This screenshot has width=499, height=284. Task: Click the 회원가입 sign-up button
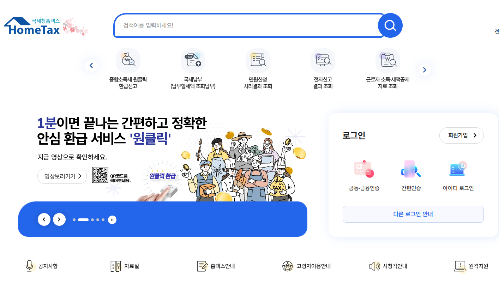click(462, 135)
